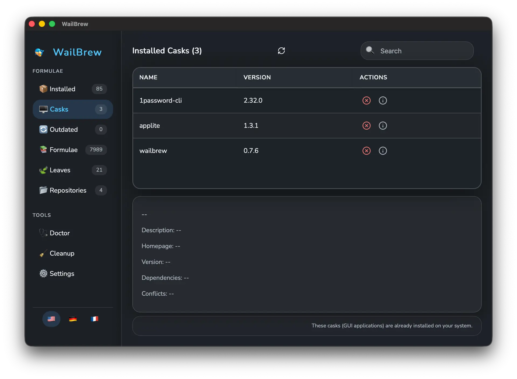This screenshot has width=517, height=379.
Task: Show info for 1password-cli
Action: [383, 100]
